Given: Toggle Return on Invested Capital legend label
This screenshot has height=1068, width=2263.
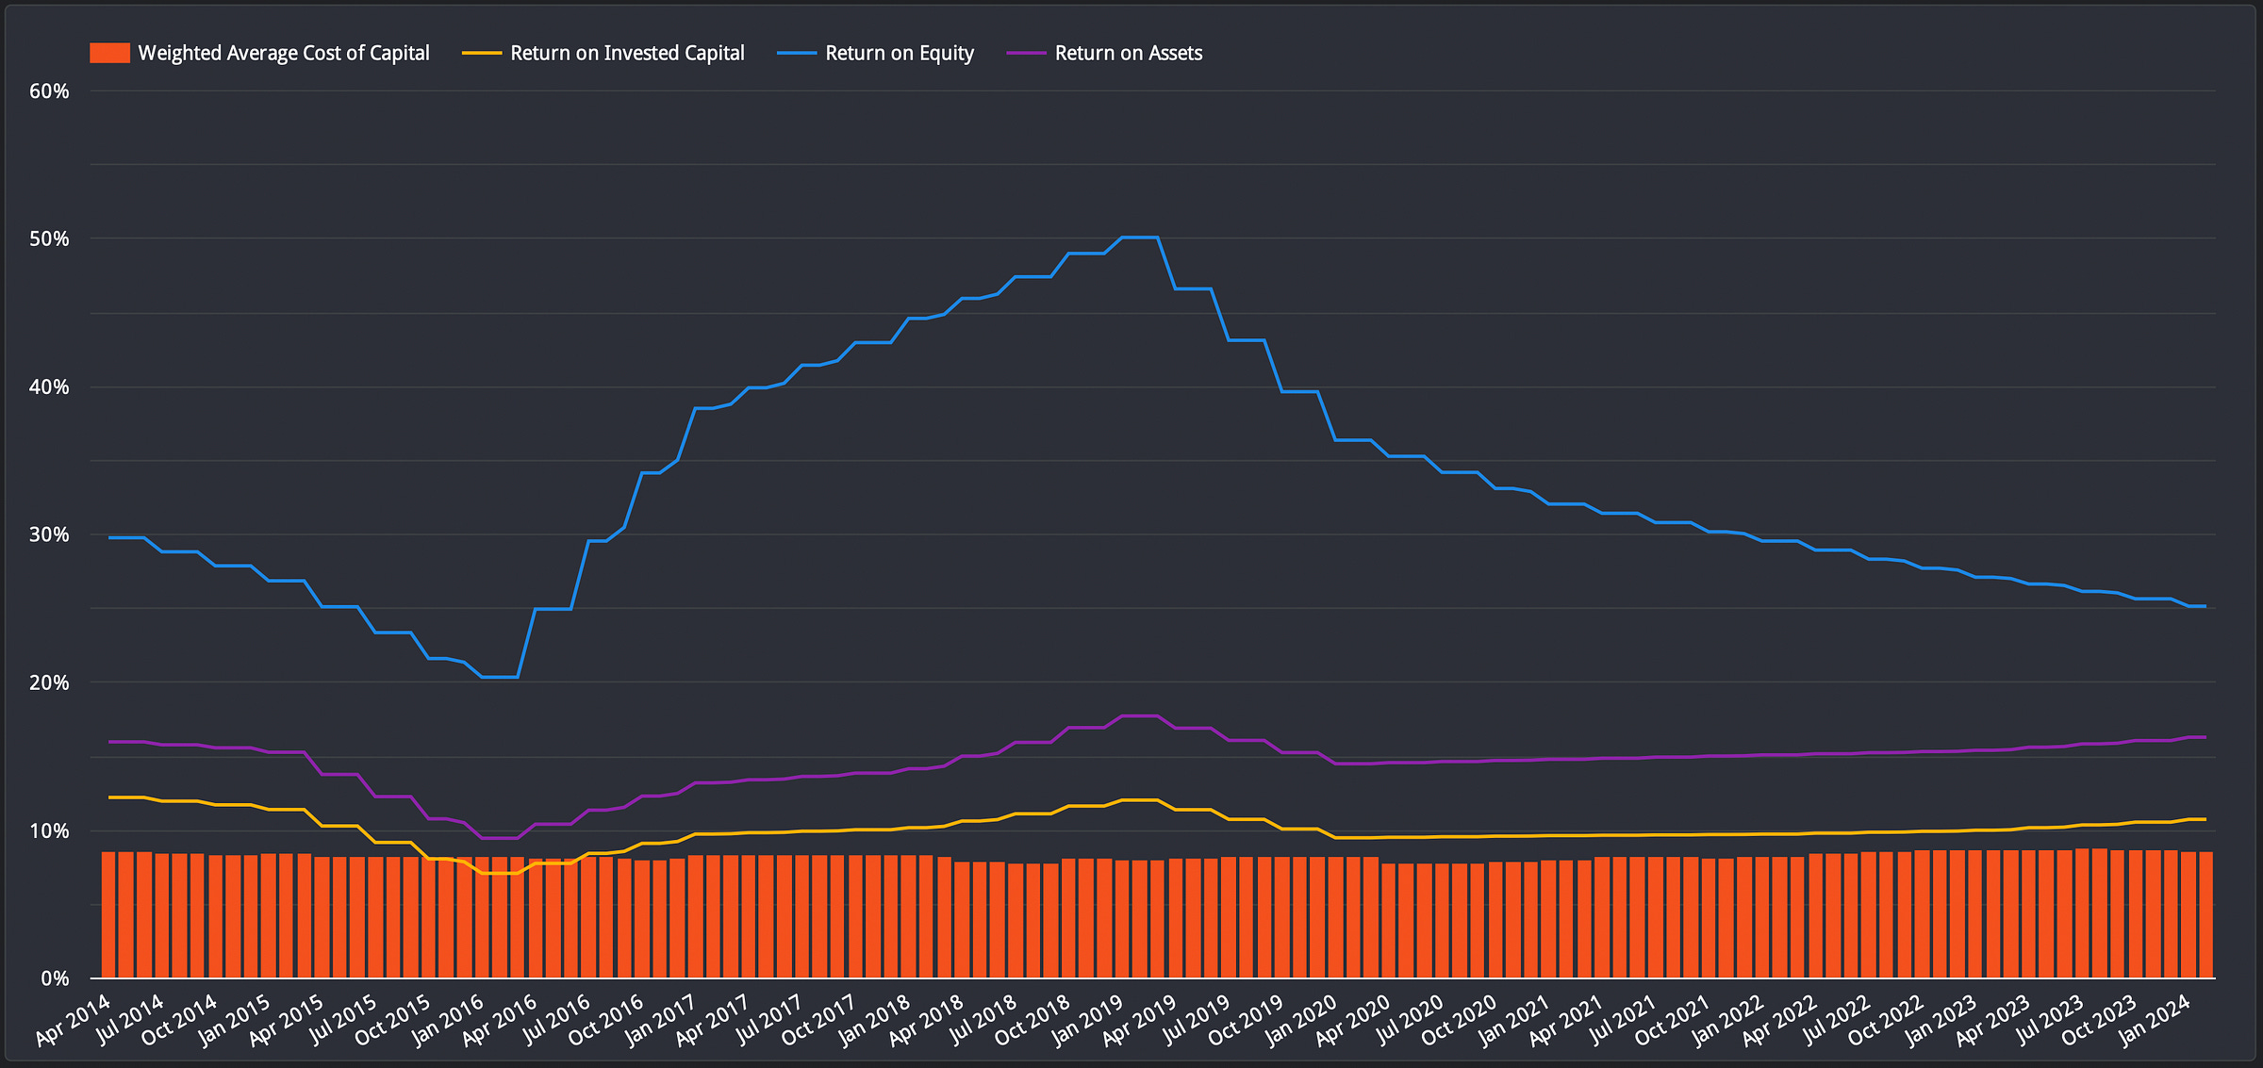Looking at the screenshot, I should click(626, 53).
